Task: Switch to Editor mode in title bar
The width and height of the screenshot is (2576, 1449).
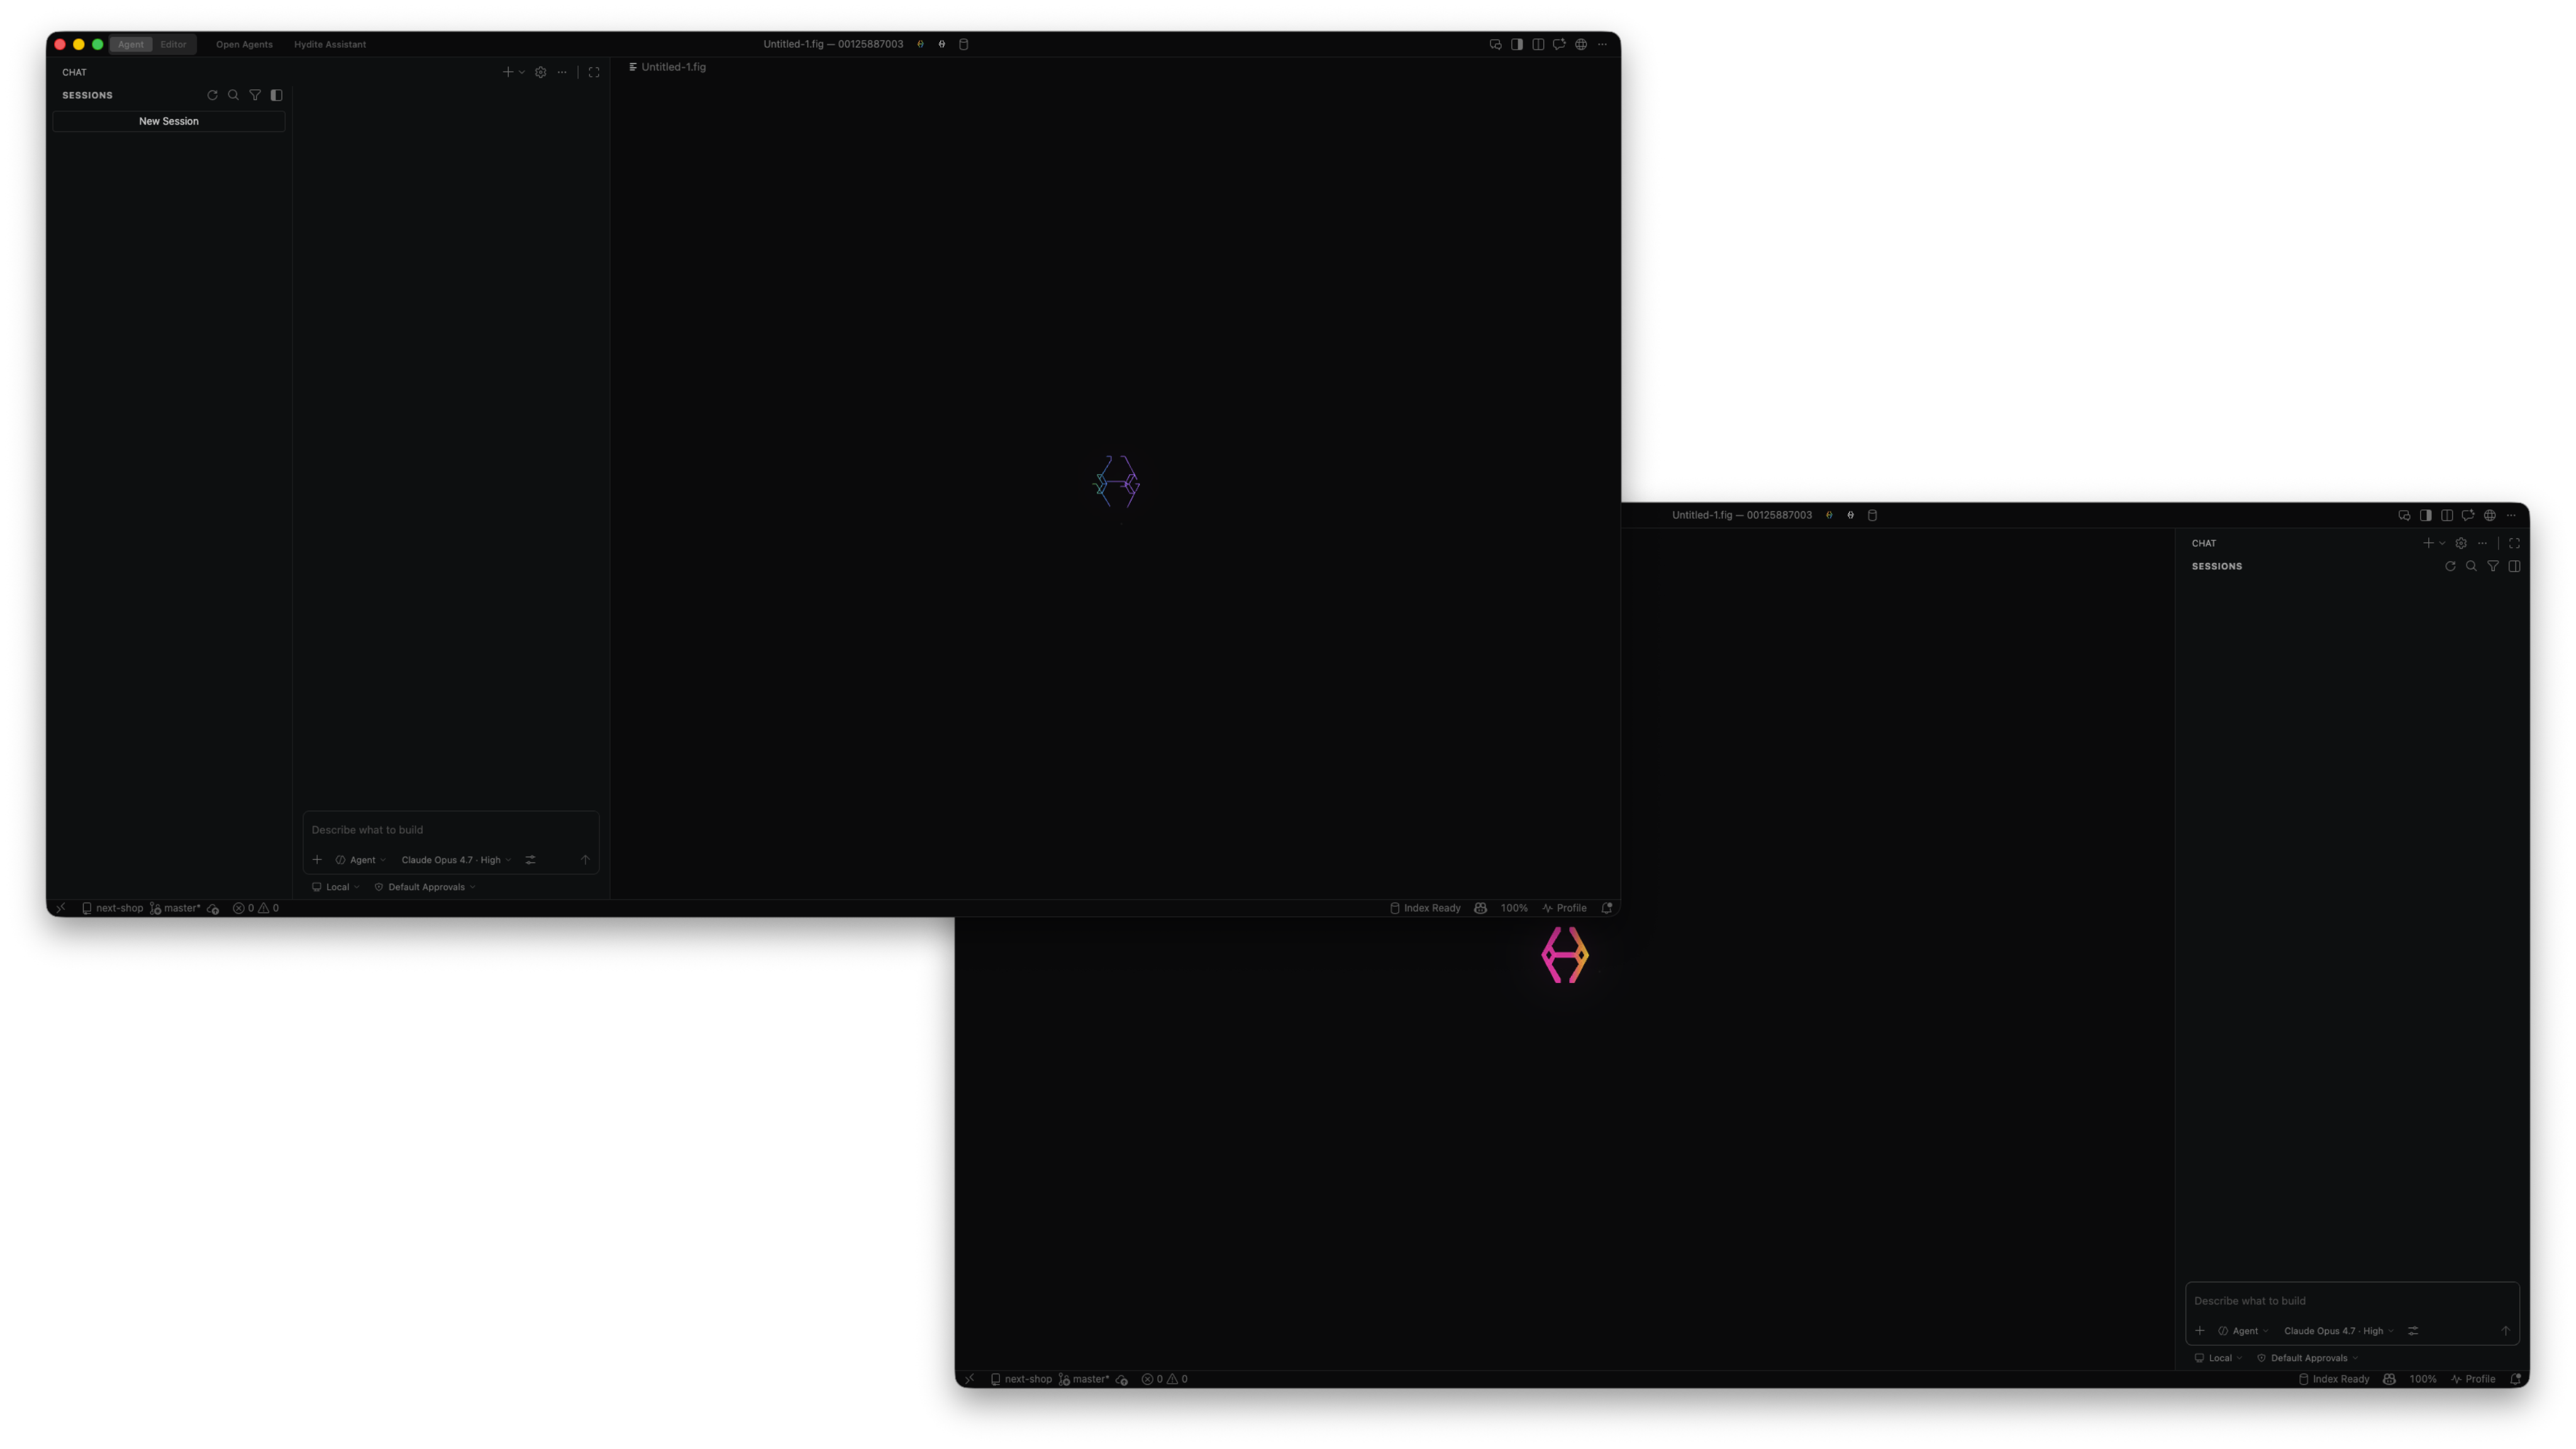Action: click(173, 44)
